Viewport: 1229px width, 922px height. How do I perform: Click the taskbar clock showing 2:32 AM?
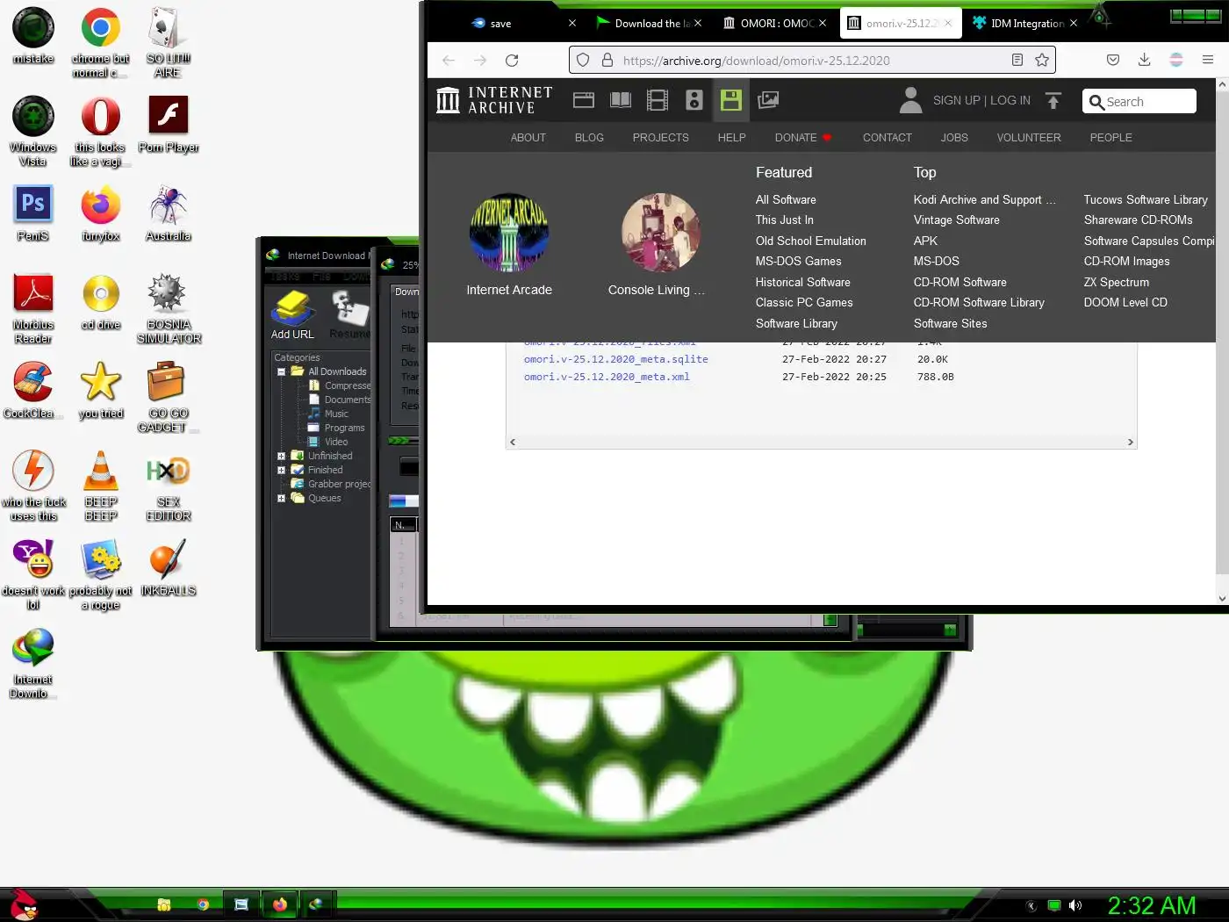tap(1151, 905)
